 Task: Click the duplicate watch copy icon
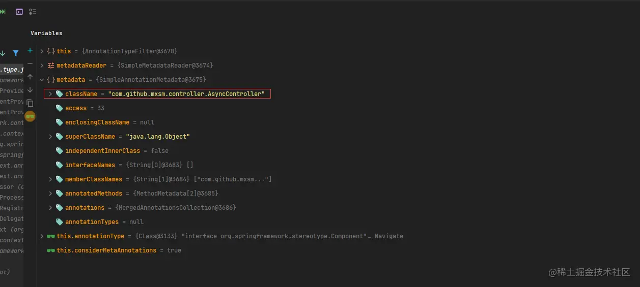[30, 103]
